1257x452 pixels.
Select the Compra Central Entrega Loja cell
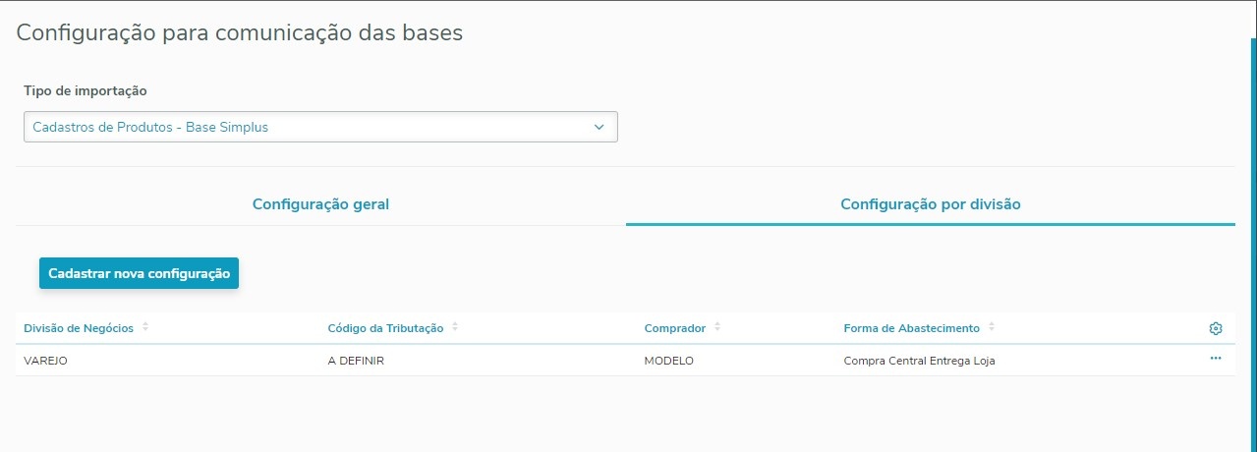919,361
